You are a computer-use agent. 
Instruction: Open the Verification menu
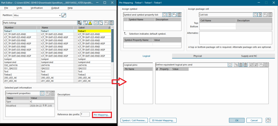(x=37, y=8)
